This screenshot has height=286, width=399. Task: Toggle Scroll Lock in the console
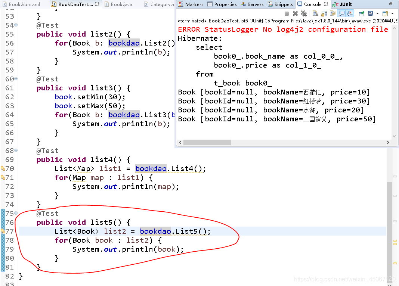(324, 13)
